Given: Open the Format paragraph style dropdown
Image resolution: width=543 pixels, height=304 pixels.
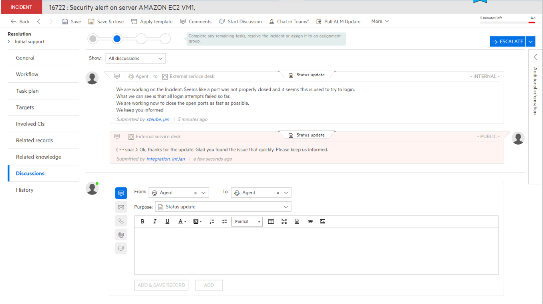Looking at the screenshot, I should pyautogui.click(x=247, y=221).
